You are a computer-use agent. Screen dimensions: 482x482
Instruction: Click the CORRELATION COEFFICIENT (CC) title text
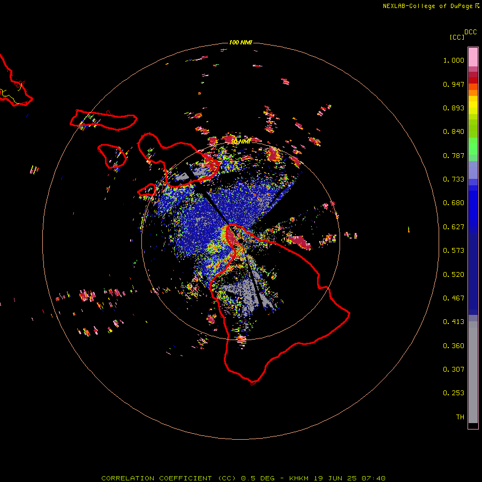pyautogui.click(x=169, y=478)
